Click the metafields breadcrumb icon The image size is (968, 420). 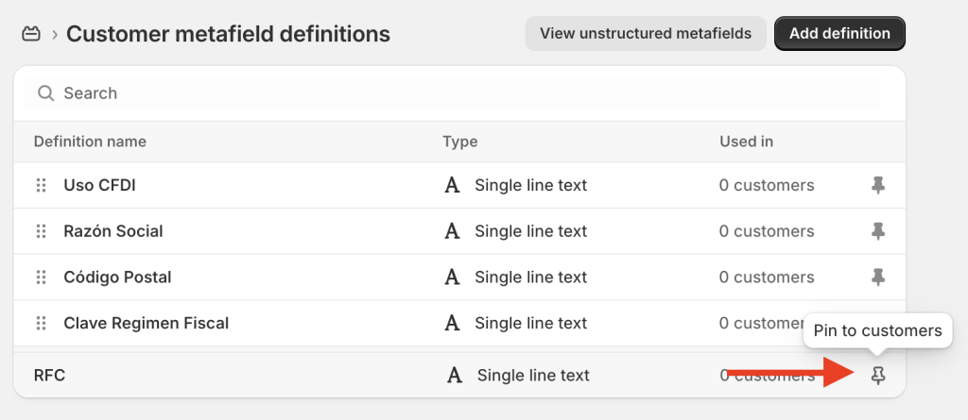[x=31, y=34]
